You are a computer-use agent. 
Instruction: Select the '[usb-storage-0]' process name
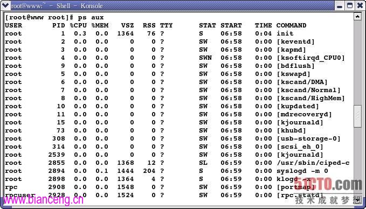pos(308,138)
